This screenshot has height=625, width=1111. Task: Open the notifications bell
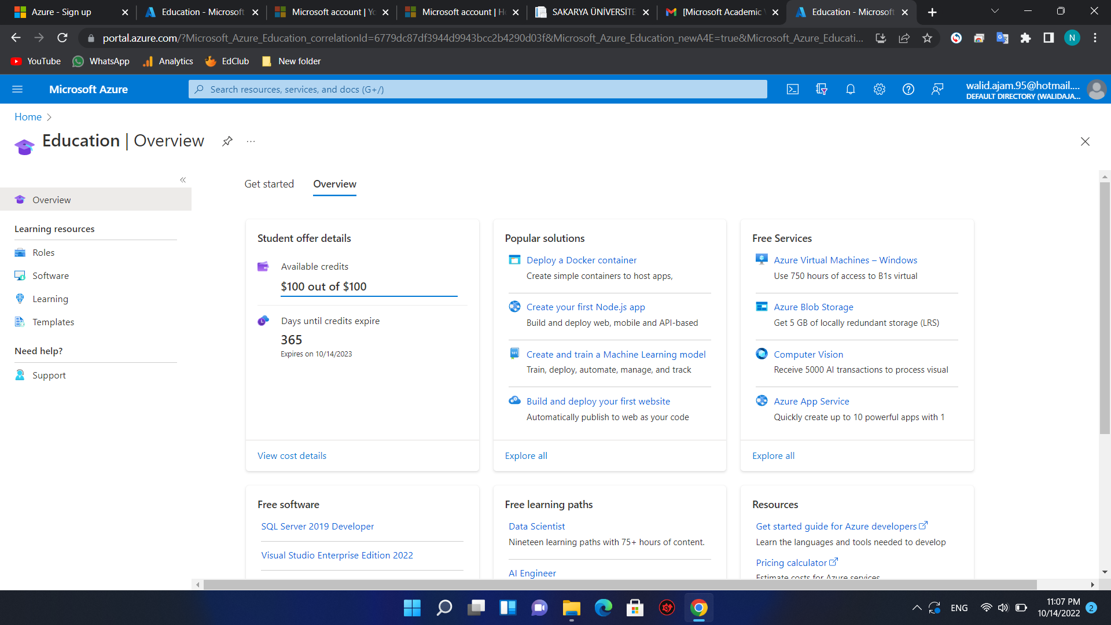(851, 89)
